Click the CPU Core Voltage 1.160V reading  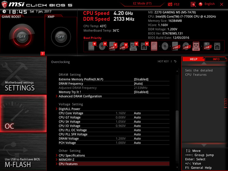click(121, 113)
